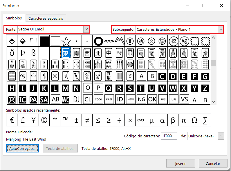Open the Caracteres especiais tab

coord(46,18)
